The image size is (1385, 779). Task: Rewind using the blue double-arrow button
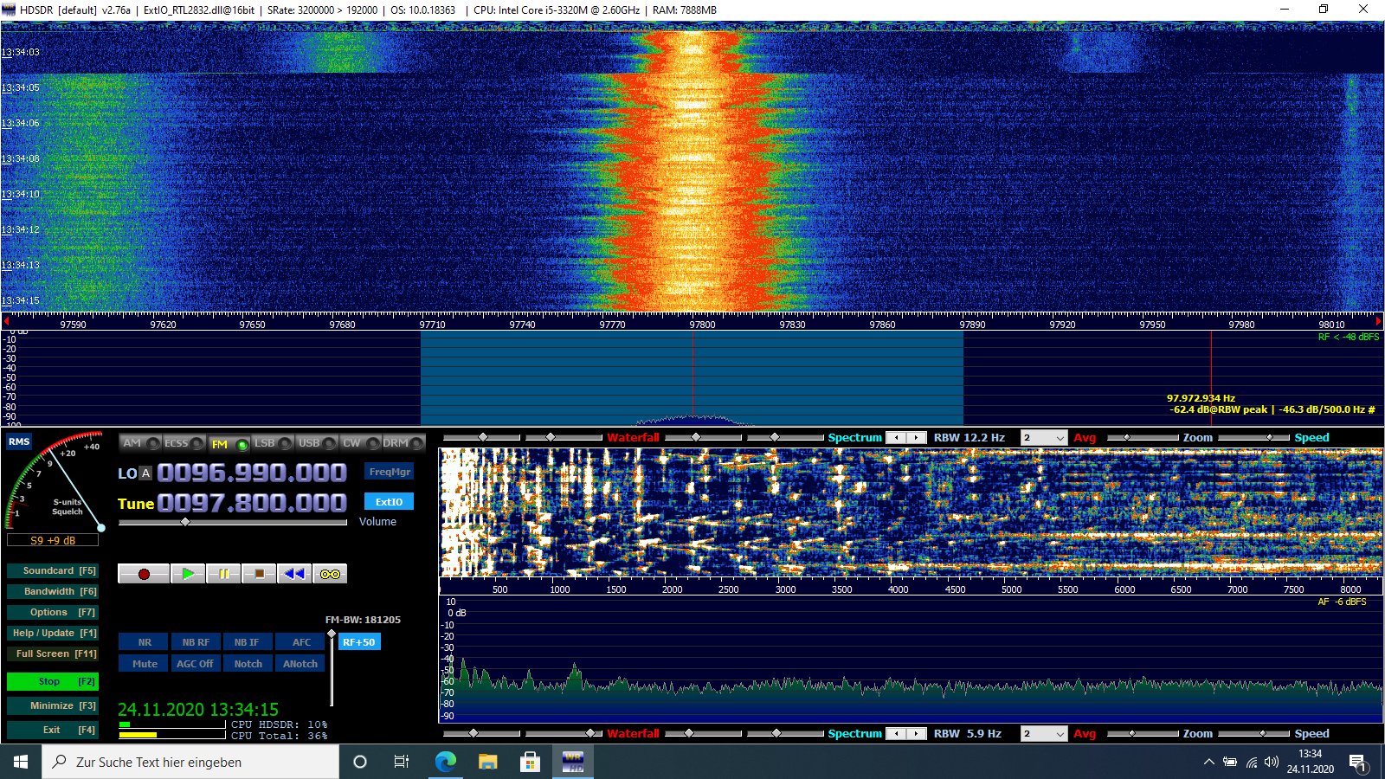(x=294, y=574)
